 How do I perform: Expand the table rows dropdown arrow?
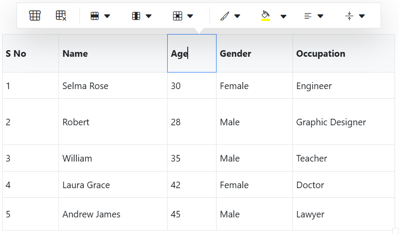pyautogui.click(x=107, y=16)
